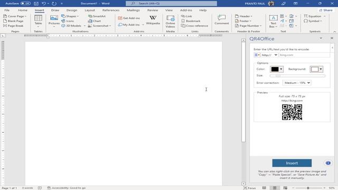Click Accessibility: Good to go status
338x190 pixels.
tap(67, 188)
